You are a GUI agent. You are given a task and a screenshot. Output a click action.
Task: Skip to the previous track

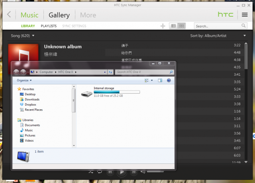pyautogui.click(x=110, y=172)
